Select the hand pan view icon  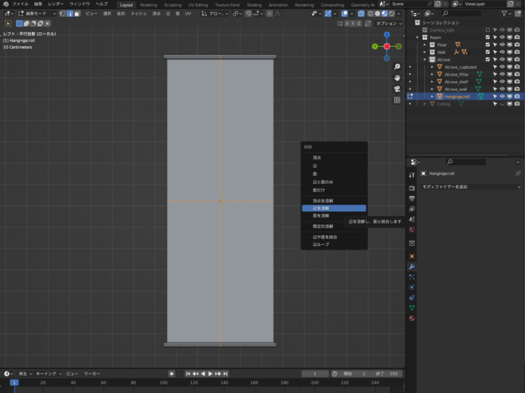pos(397,78)
